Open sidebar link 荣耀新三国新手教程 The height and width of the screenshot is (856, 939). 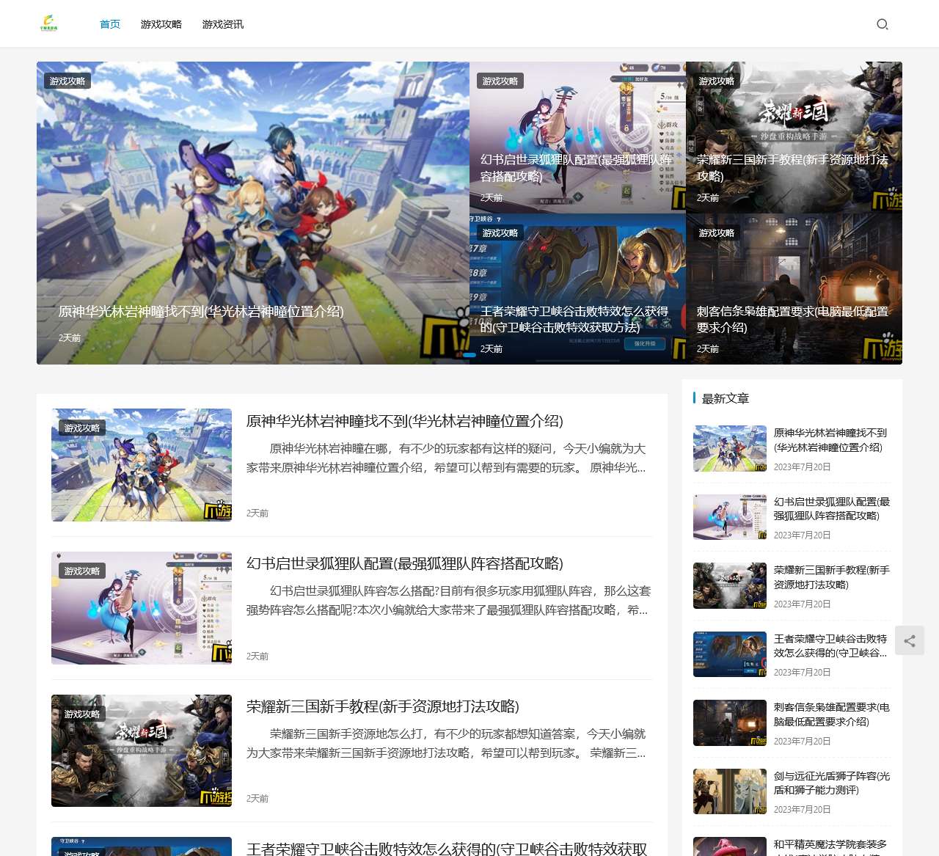coord(832,577)
